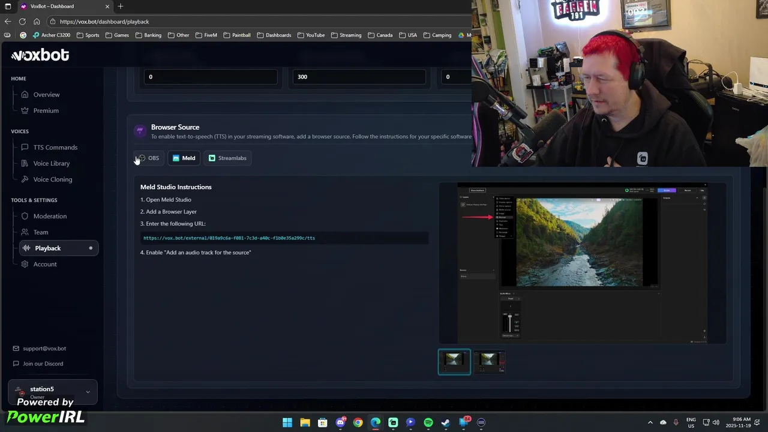768x432 pixels.
Task: Open the Canada bookmarks folder
Action: click(380, 35)
